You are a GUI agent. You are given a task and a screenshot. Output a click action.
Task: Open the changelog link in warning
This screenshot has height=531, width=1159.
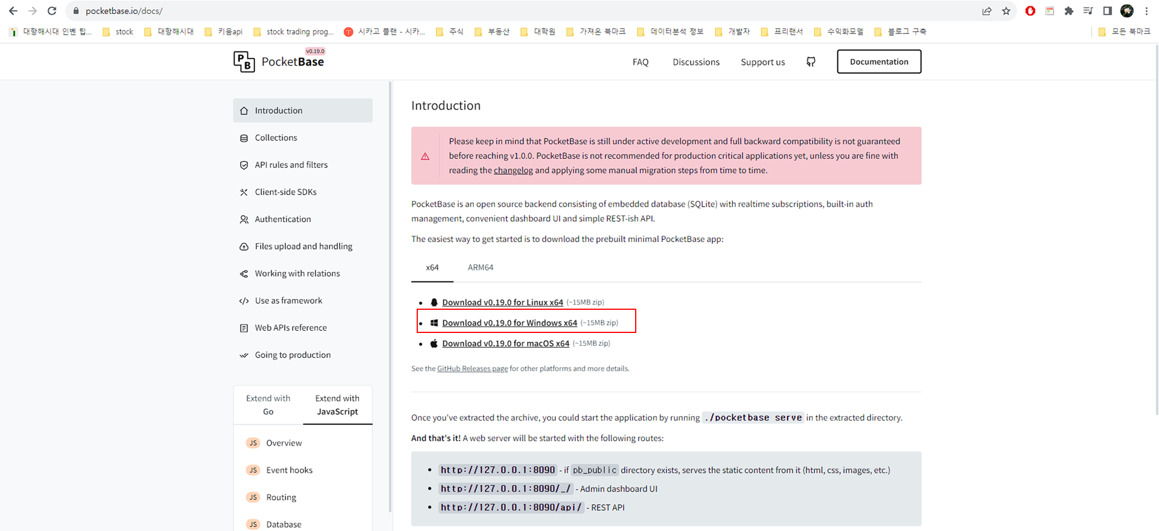pos(513,170)
